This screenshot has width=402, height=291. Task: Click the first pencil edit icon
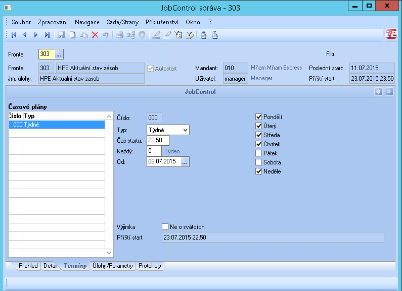(x=156, y=35)
